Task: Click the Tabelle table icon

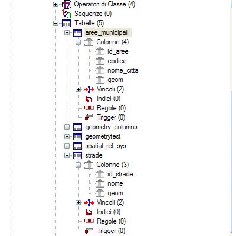Action: 67,23
